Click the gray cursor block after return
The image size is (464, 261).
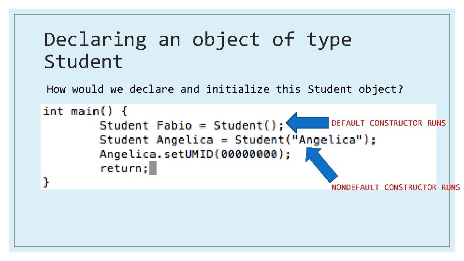[153, 168]
